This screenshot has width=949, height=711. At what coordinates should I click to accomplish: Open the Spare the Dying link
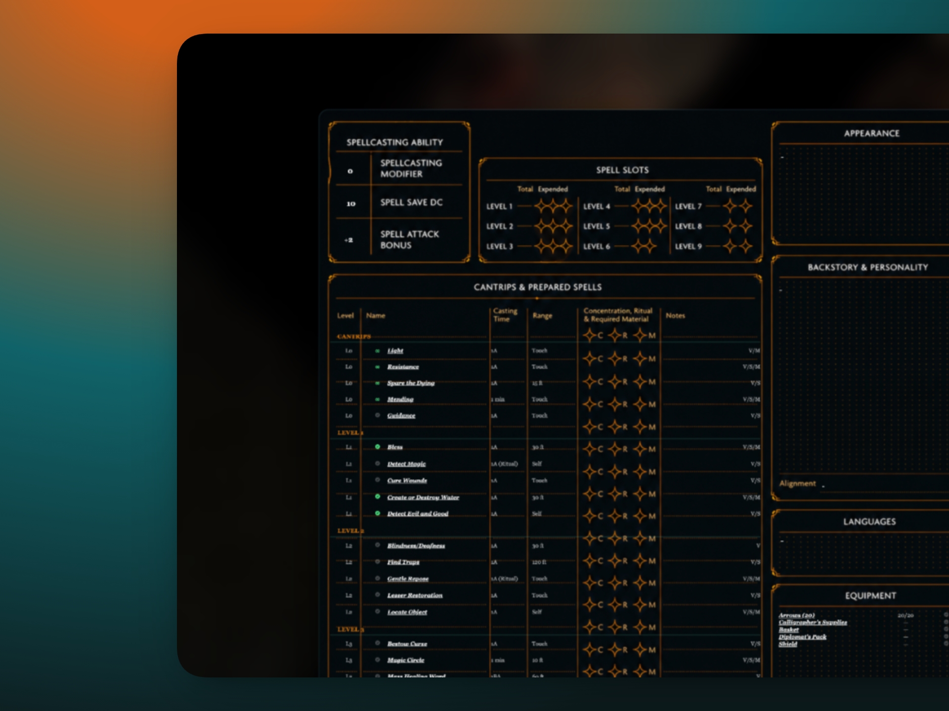(411, 383)
